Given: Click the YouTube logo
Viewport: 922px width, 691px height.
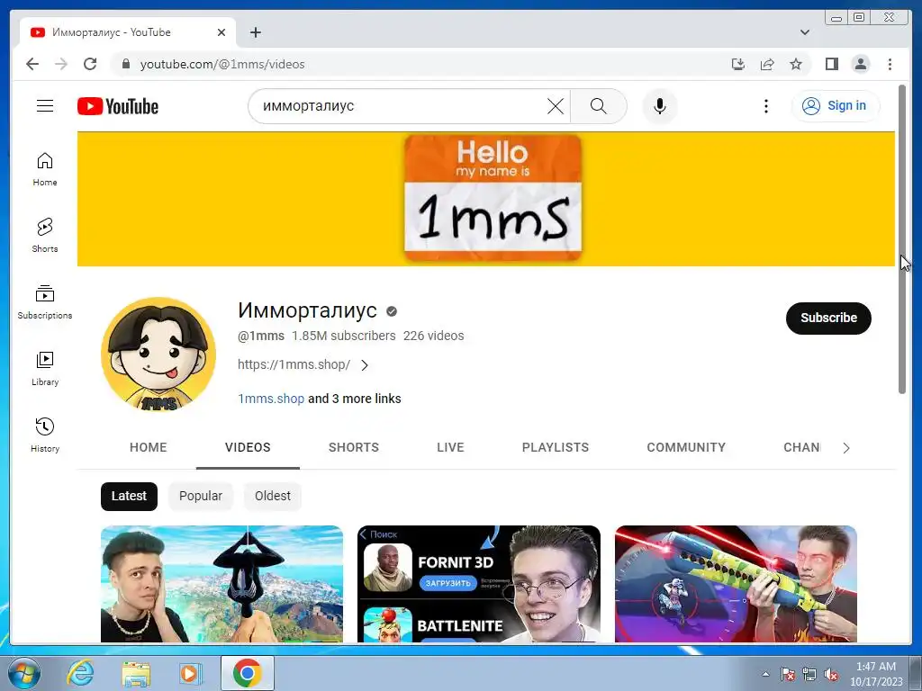Looking at the screenshot, I should click(118, 106).
